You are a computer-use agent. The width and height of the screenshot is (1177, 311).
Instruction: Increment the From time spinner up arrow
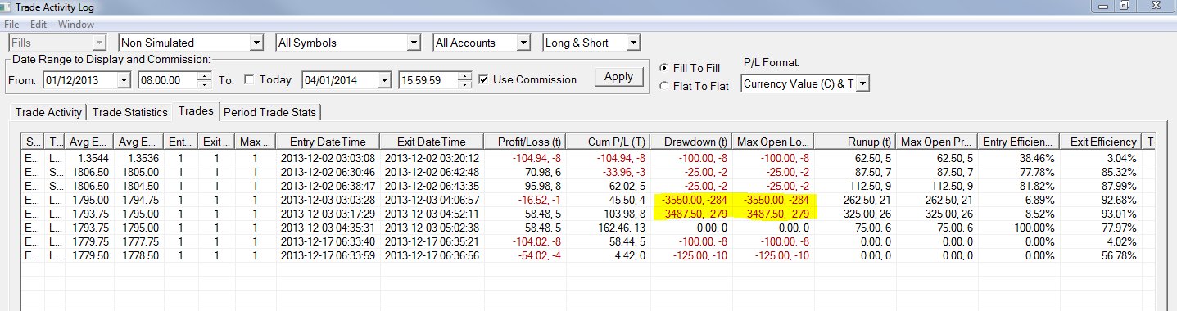tap(205, 76)
